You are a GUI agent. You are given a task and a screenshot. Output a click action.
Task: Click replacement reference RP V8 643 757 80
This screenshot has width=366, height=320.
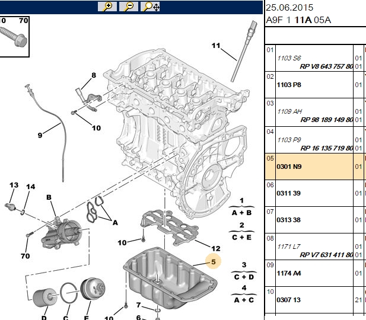[326, 66]
